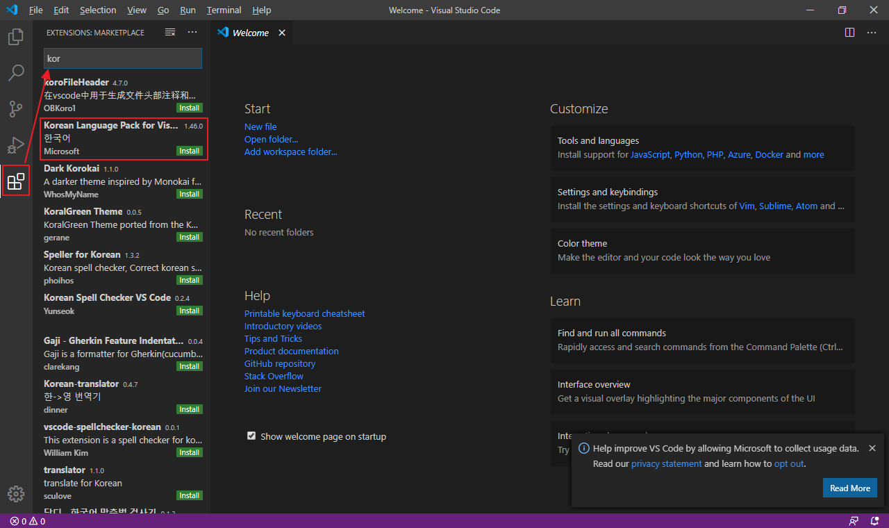Split the editor to the right
Screen dimensions: 889x528
(x=849, y=32)
